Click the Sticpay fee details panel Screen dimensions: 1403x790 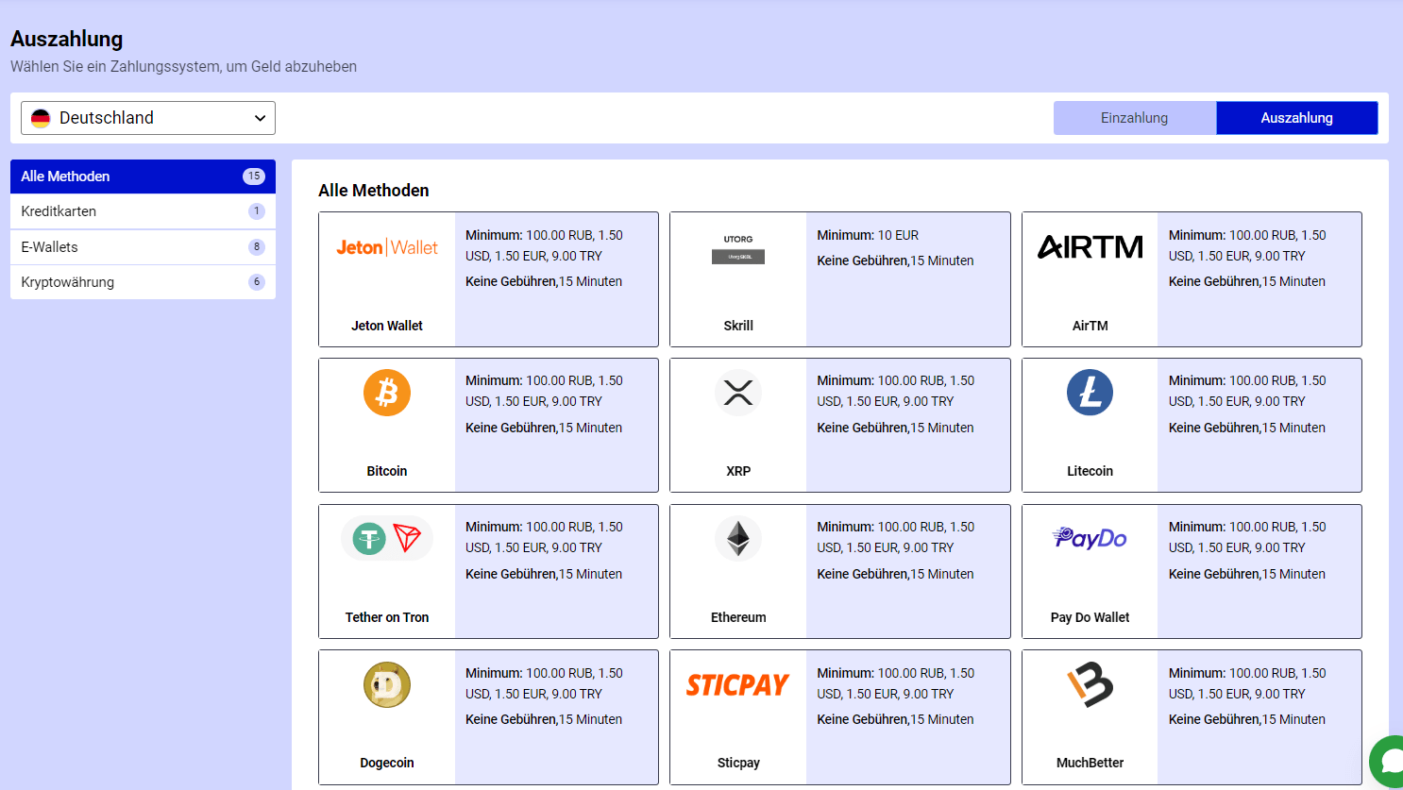[907, 717]
